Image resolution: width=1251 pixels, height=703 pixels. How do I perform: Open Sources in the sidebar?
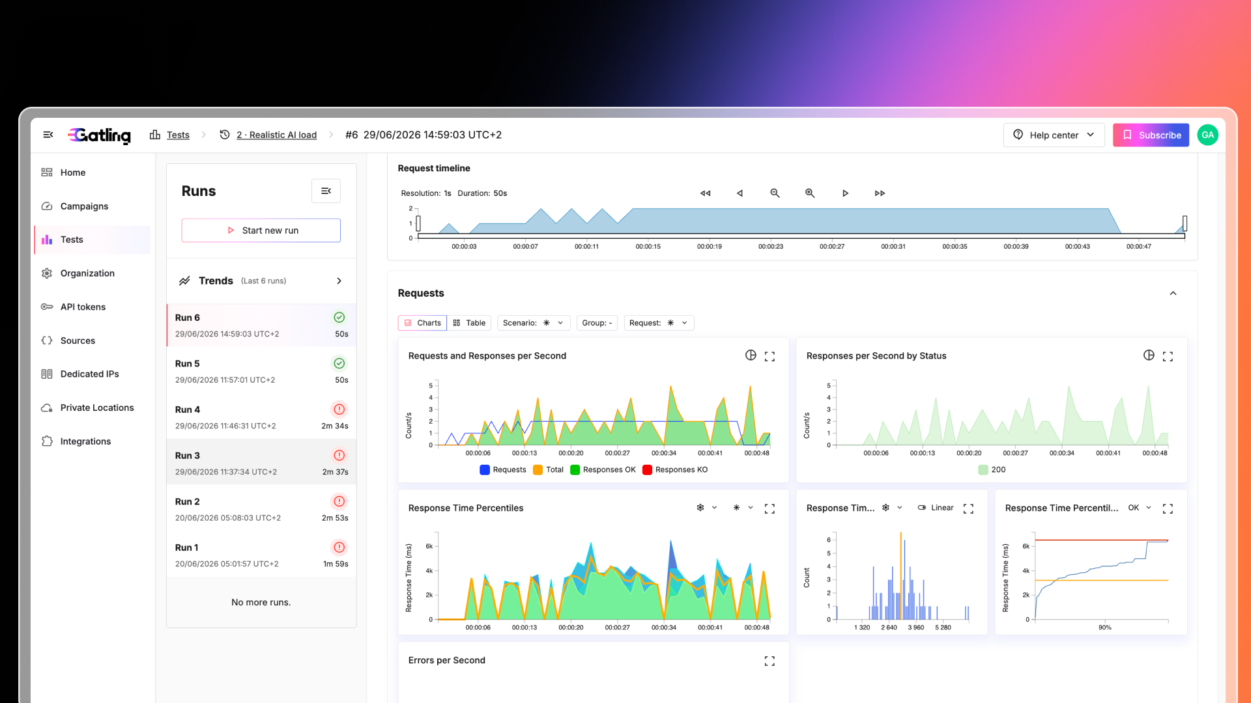tap(92, 340)
